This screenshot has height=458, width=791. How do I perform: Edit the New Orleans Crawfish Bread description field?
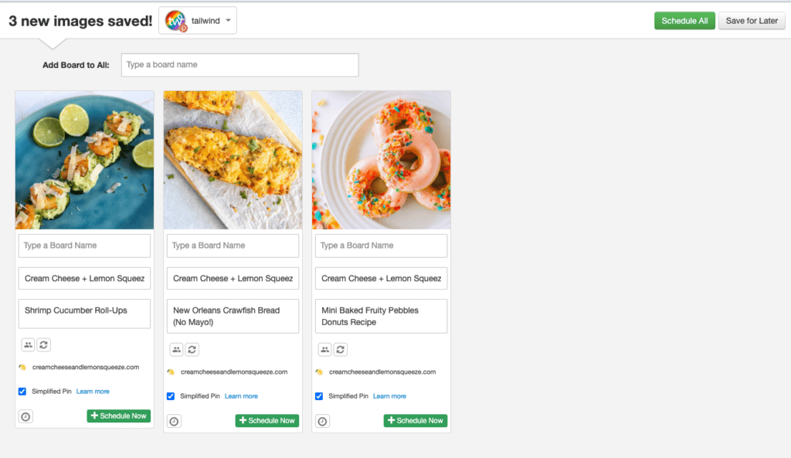(x=233, y=316)
